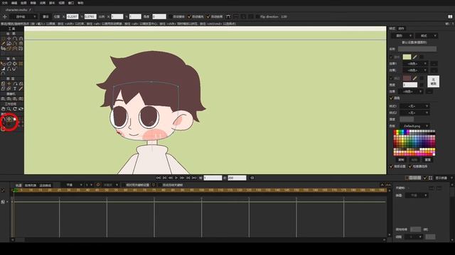
Task: Rewind to the first frame
Action: click(159, 178)
